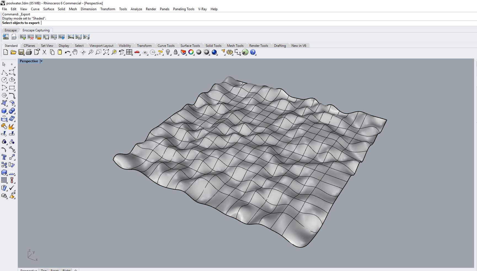477x271 pixels.
Task: Select the Polygon tool
Action: [x=4, y=95]
